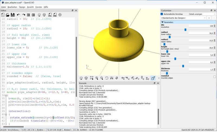
Task: Click the Redo arrow in the editor toolbar
Action: [24, 15]
